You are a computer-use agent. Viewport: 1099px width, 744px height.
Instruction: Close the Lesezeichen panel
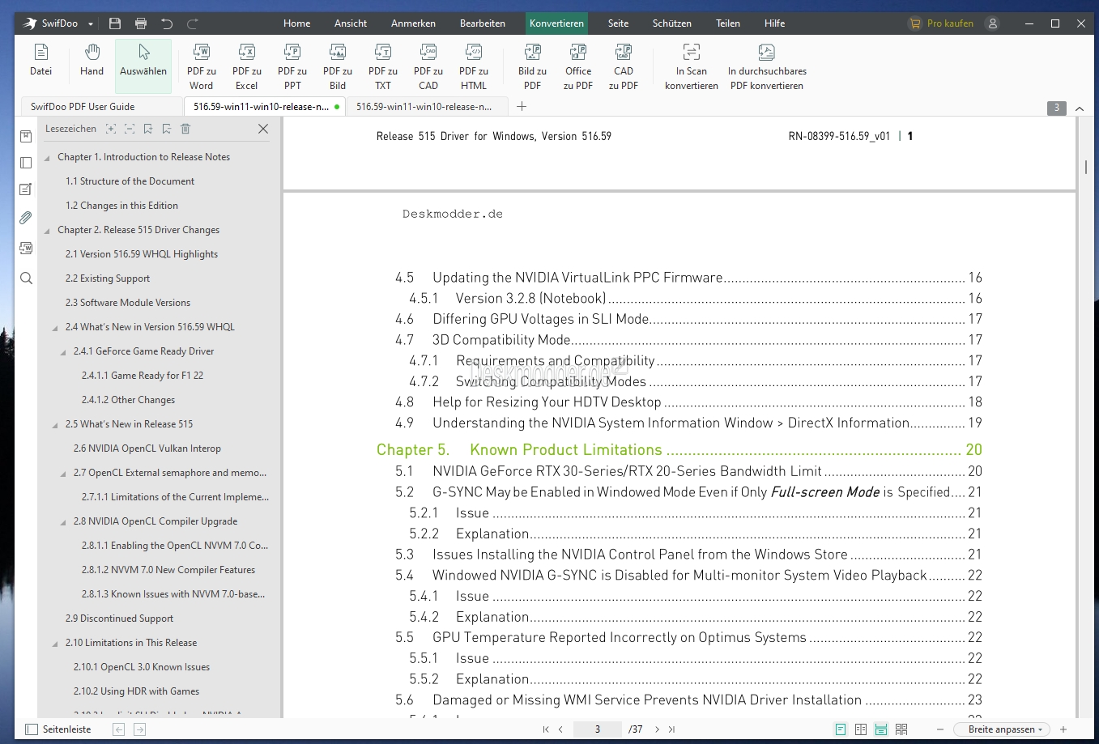[x=263, y=129]
